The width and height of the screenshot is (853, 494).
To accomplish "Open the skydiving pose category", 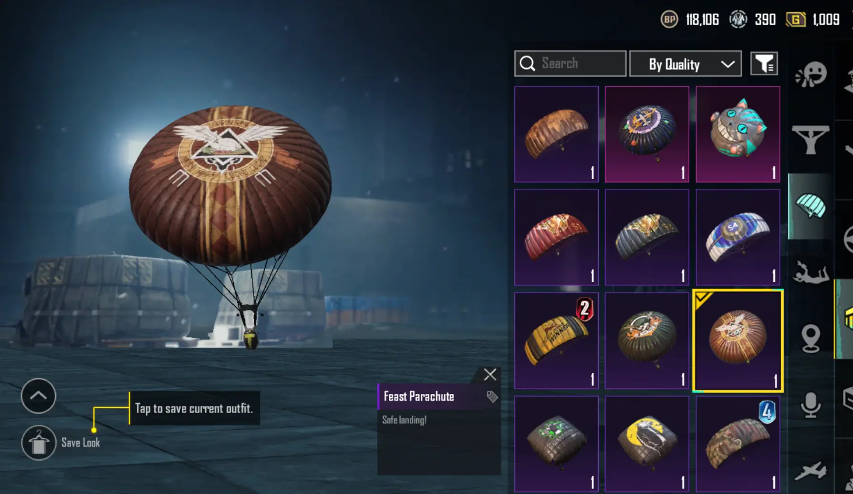I will (x=811, y=272).
